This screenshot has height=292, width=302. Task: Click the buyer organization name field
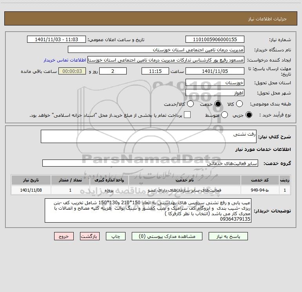(156, 49)
